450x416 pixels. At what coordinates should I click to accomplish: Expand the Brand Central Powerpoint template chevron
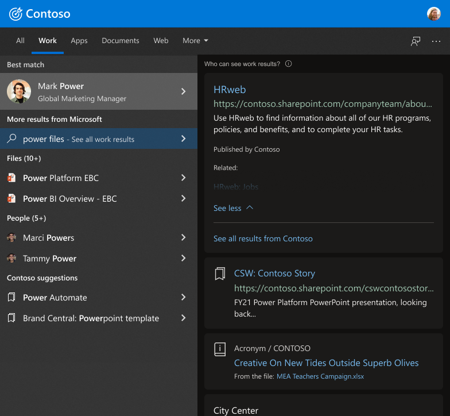pyautogui.click(x=184, y=318)
